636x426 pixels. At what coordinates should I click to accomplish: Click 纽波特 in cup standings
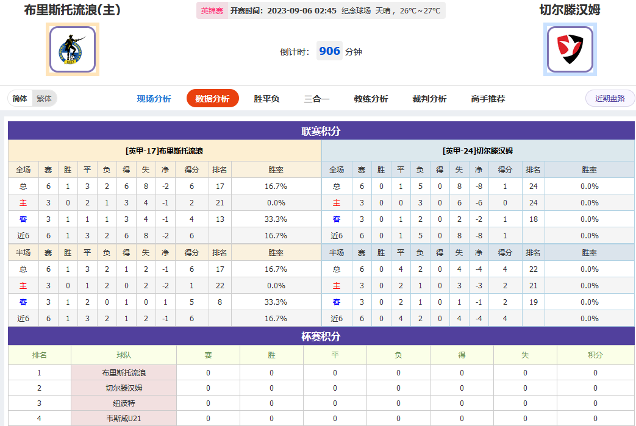(124, 403)
